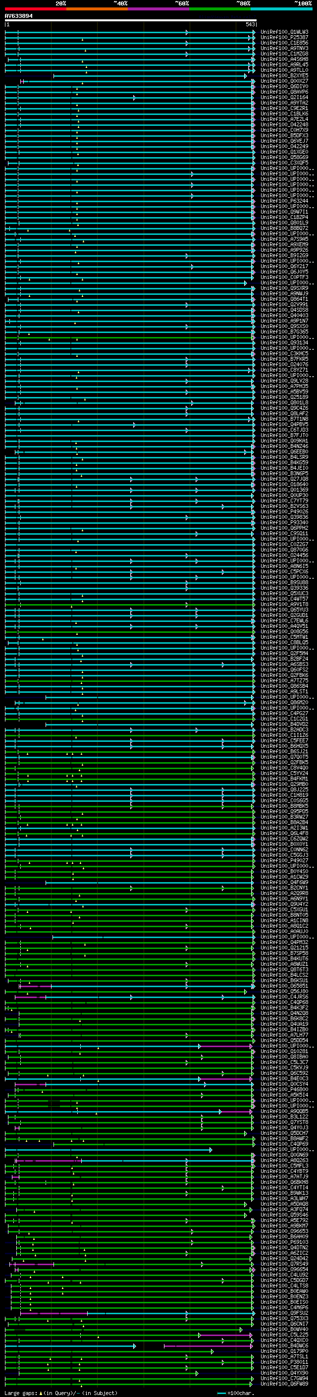The width and height of the screenshot is (317, 1397).
Task: Open the UniRef100_O65851 hit entry
Action: coord(284,987)
